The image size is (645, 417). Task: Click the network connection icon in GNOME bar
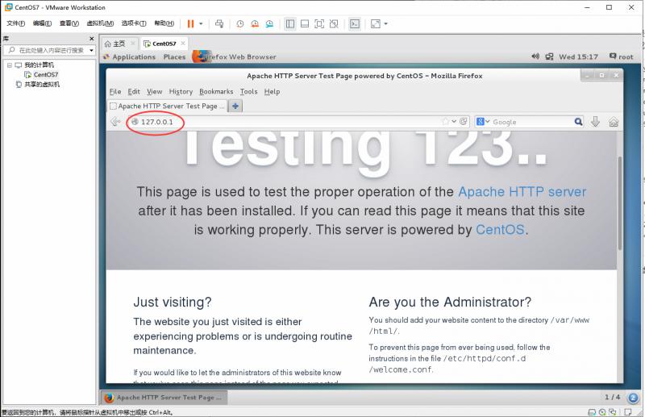click(x=549, y=56)
